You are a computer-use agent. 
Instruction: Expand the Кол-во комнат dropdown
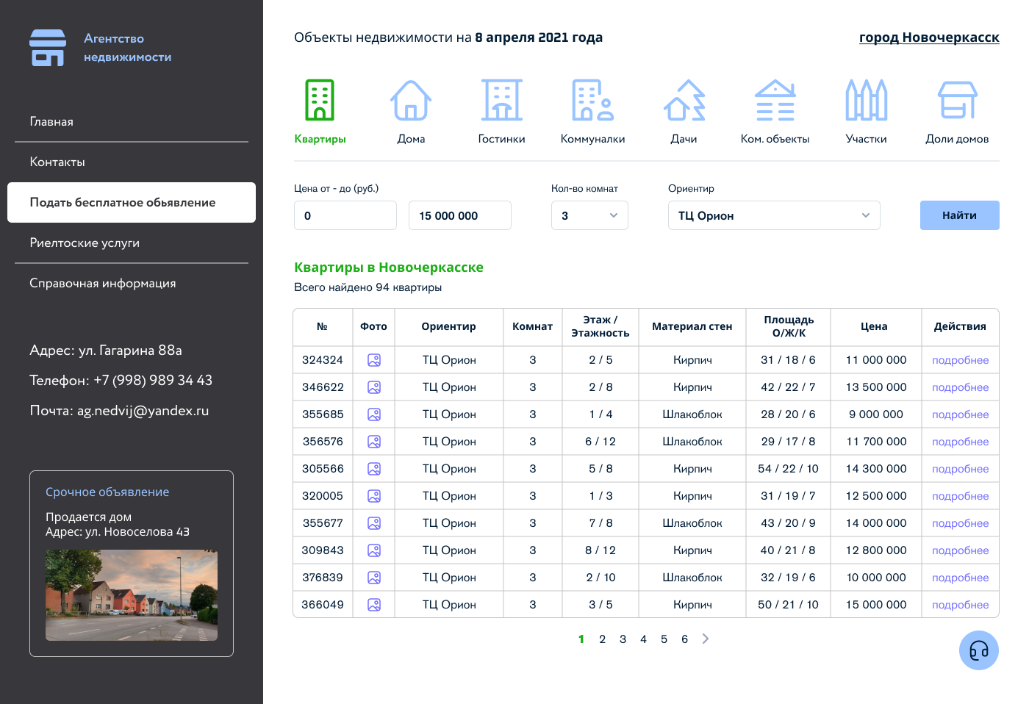589,215
